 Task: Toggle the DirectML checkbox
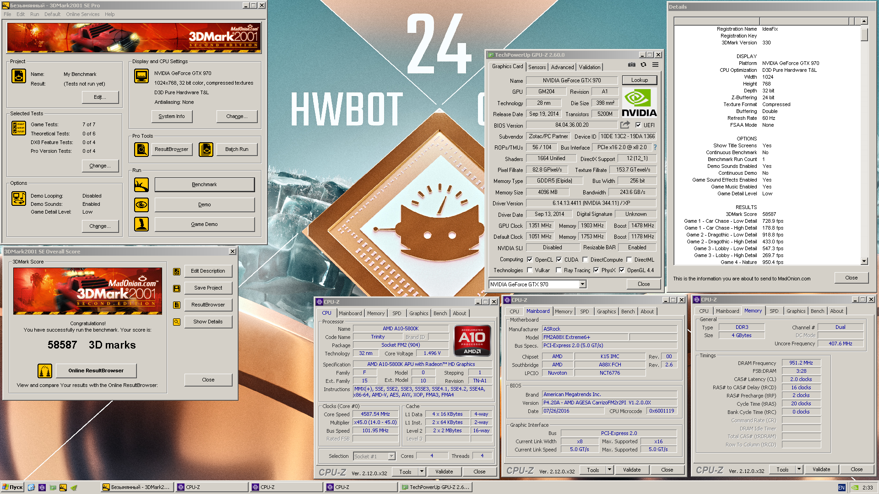629,259
